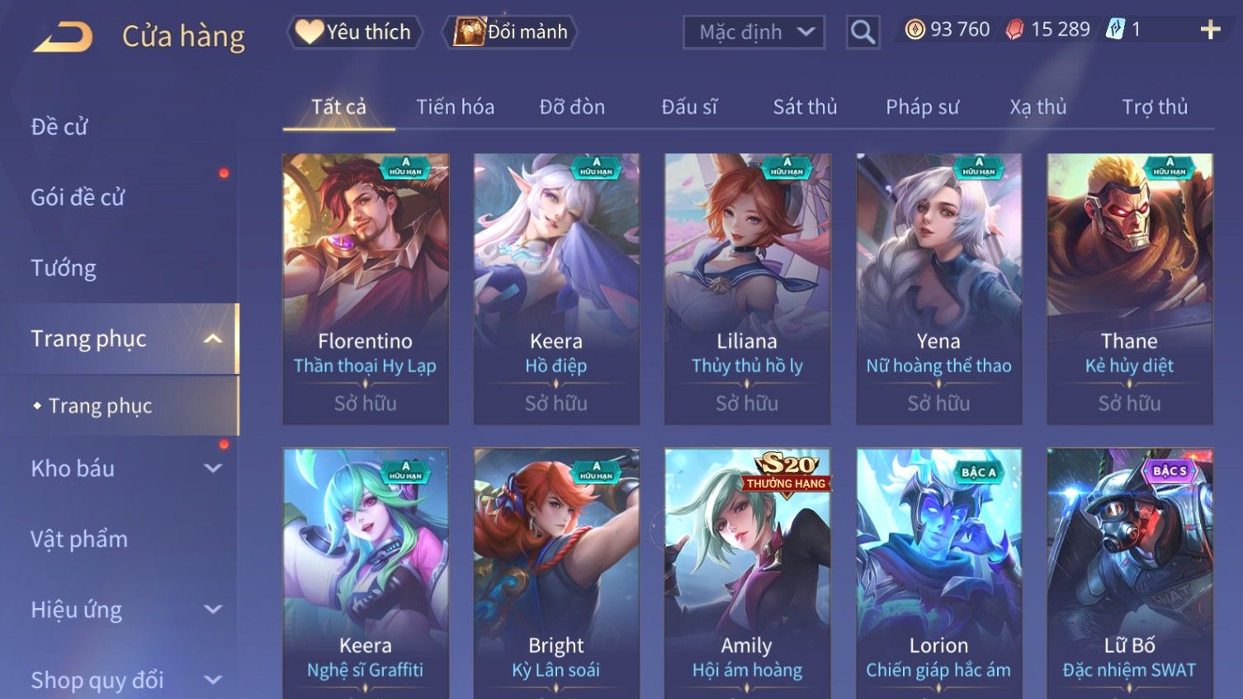Open Yêu thích favorites heart button
1243x699 pixels.
point(355,32)
